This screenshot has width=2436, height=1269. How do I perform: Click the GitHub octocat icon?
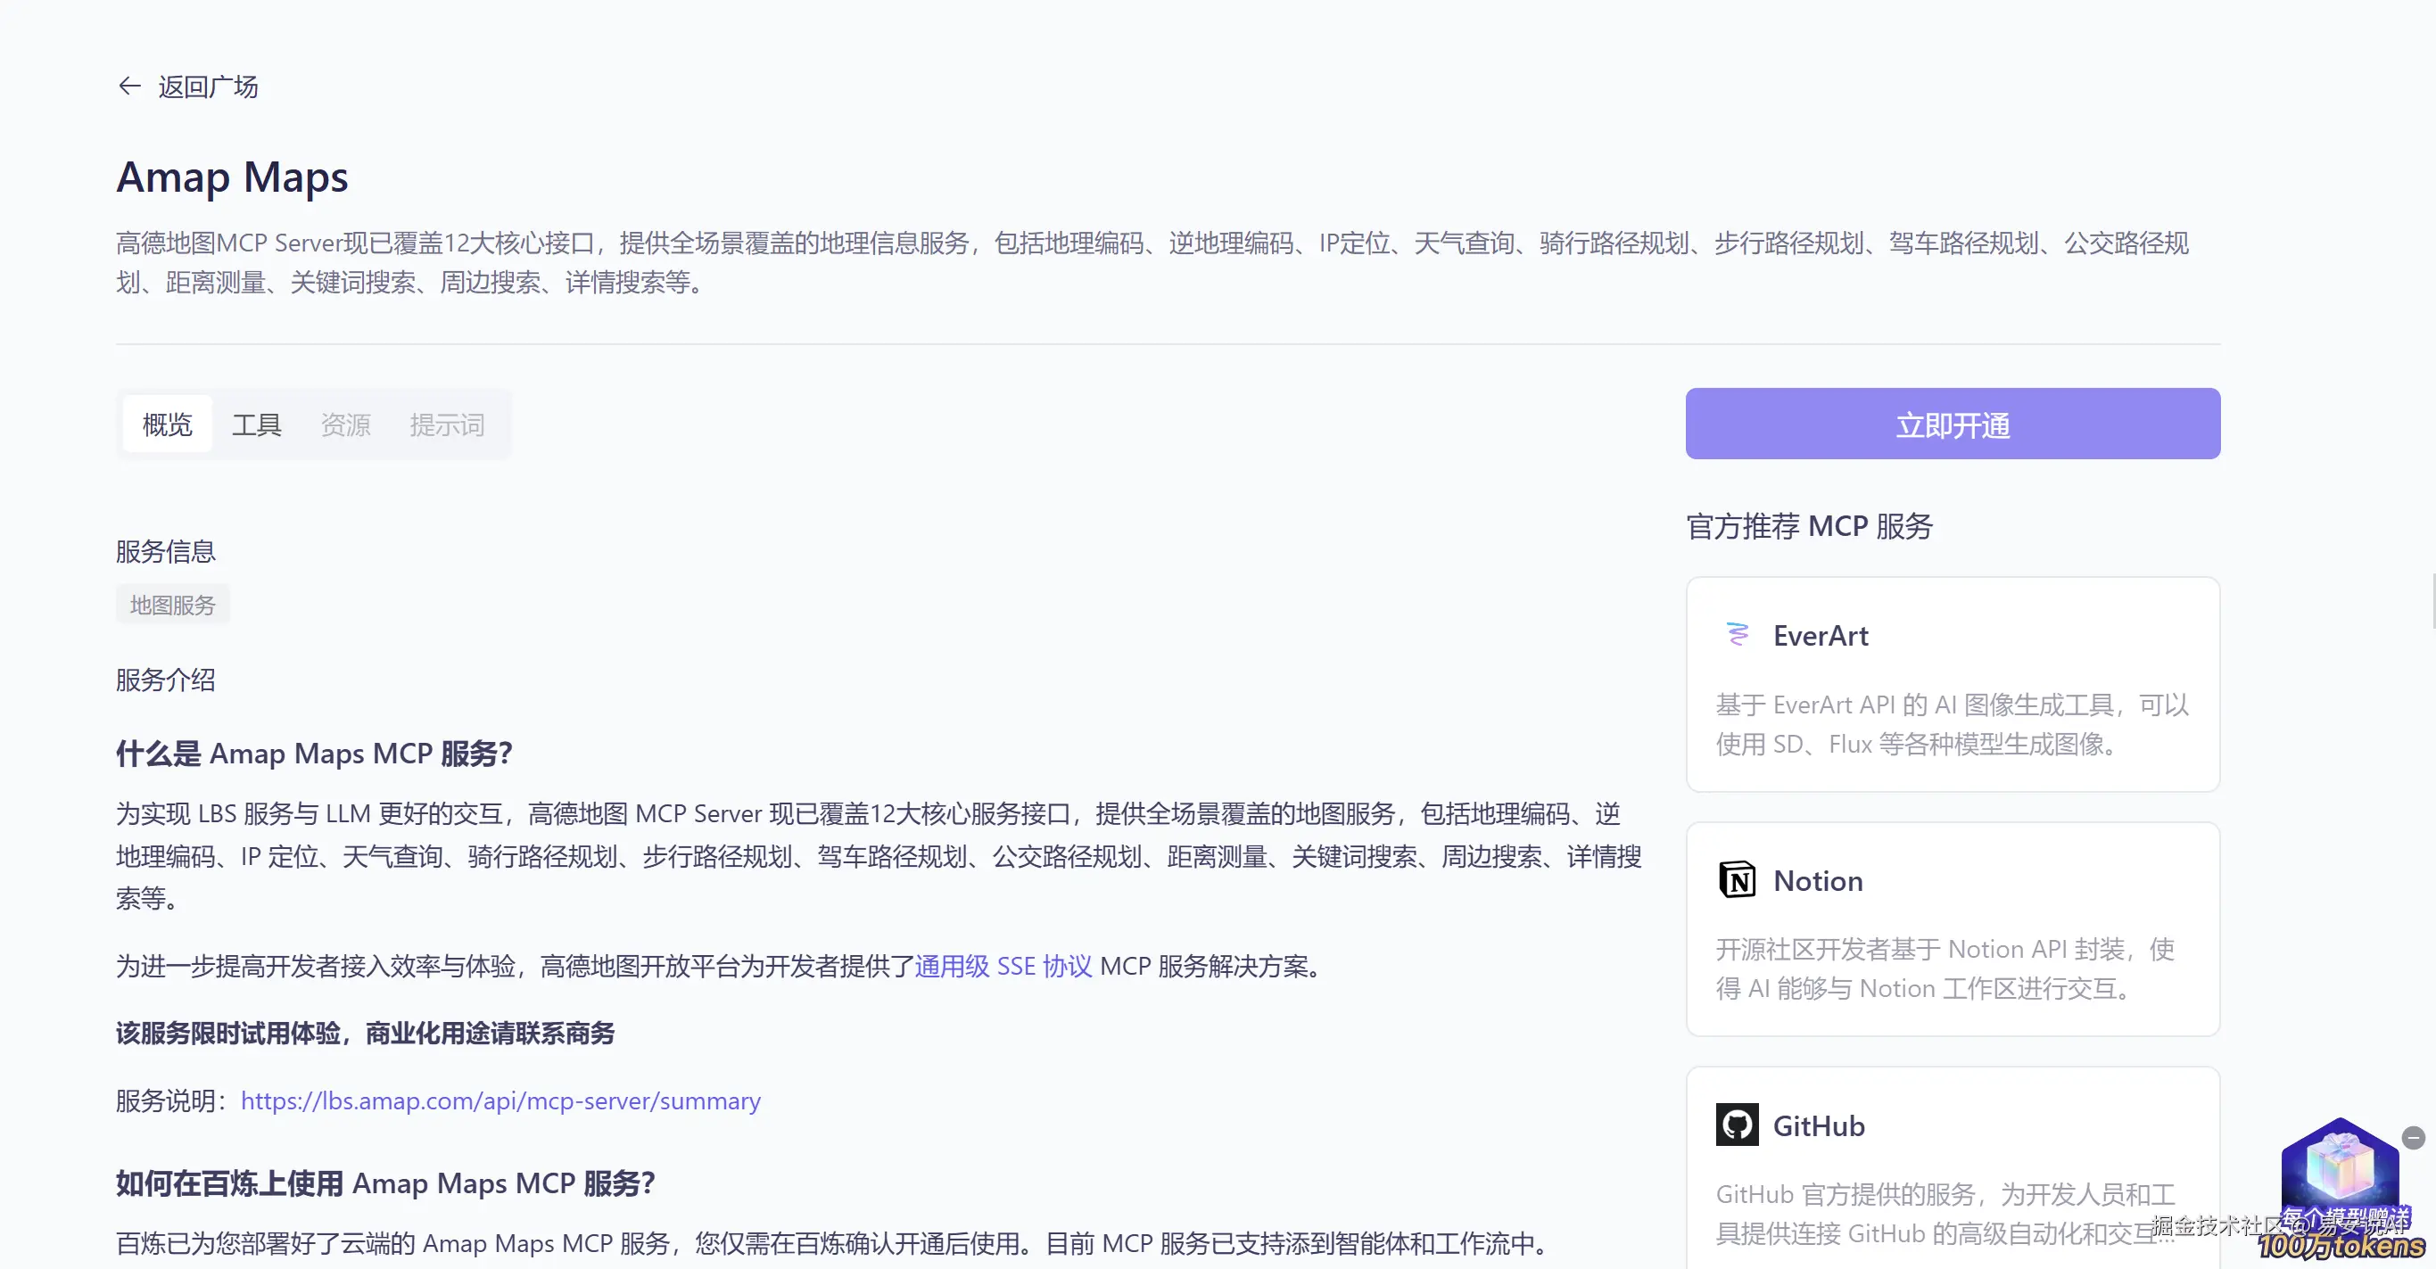(x=1738, y=1125)
